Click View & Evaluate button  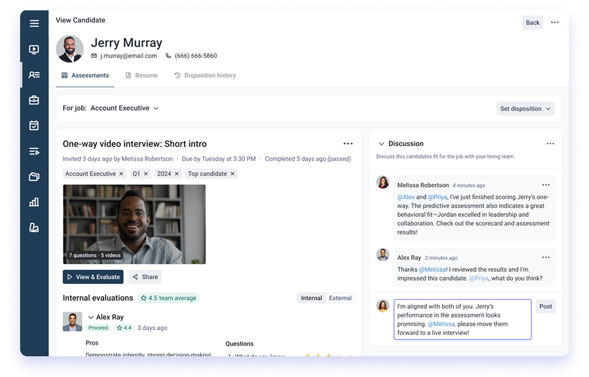(x=93, y=277)
